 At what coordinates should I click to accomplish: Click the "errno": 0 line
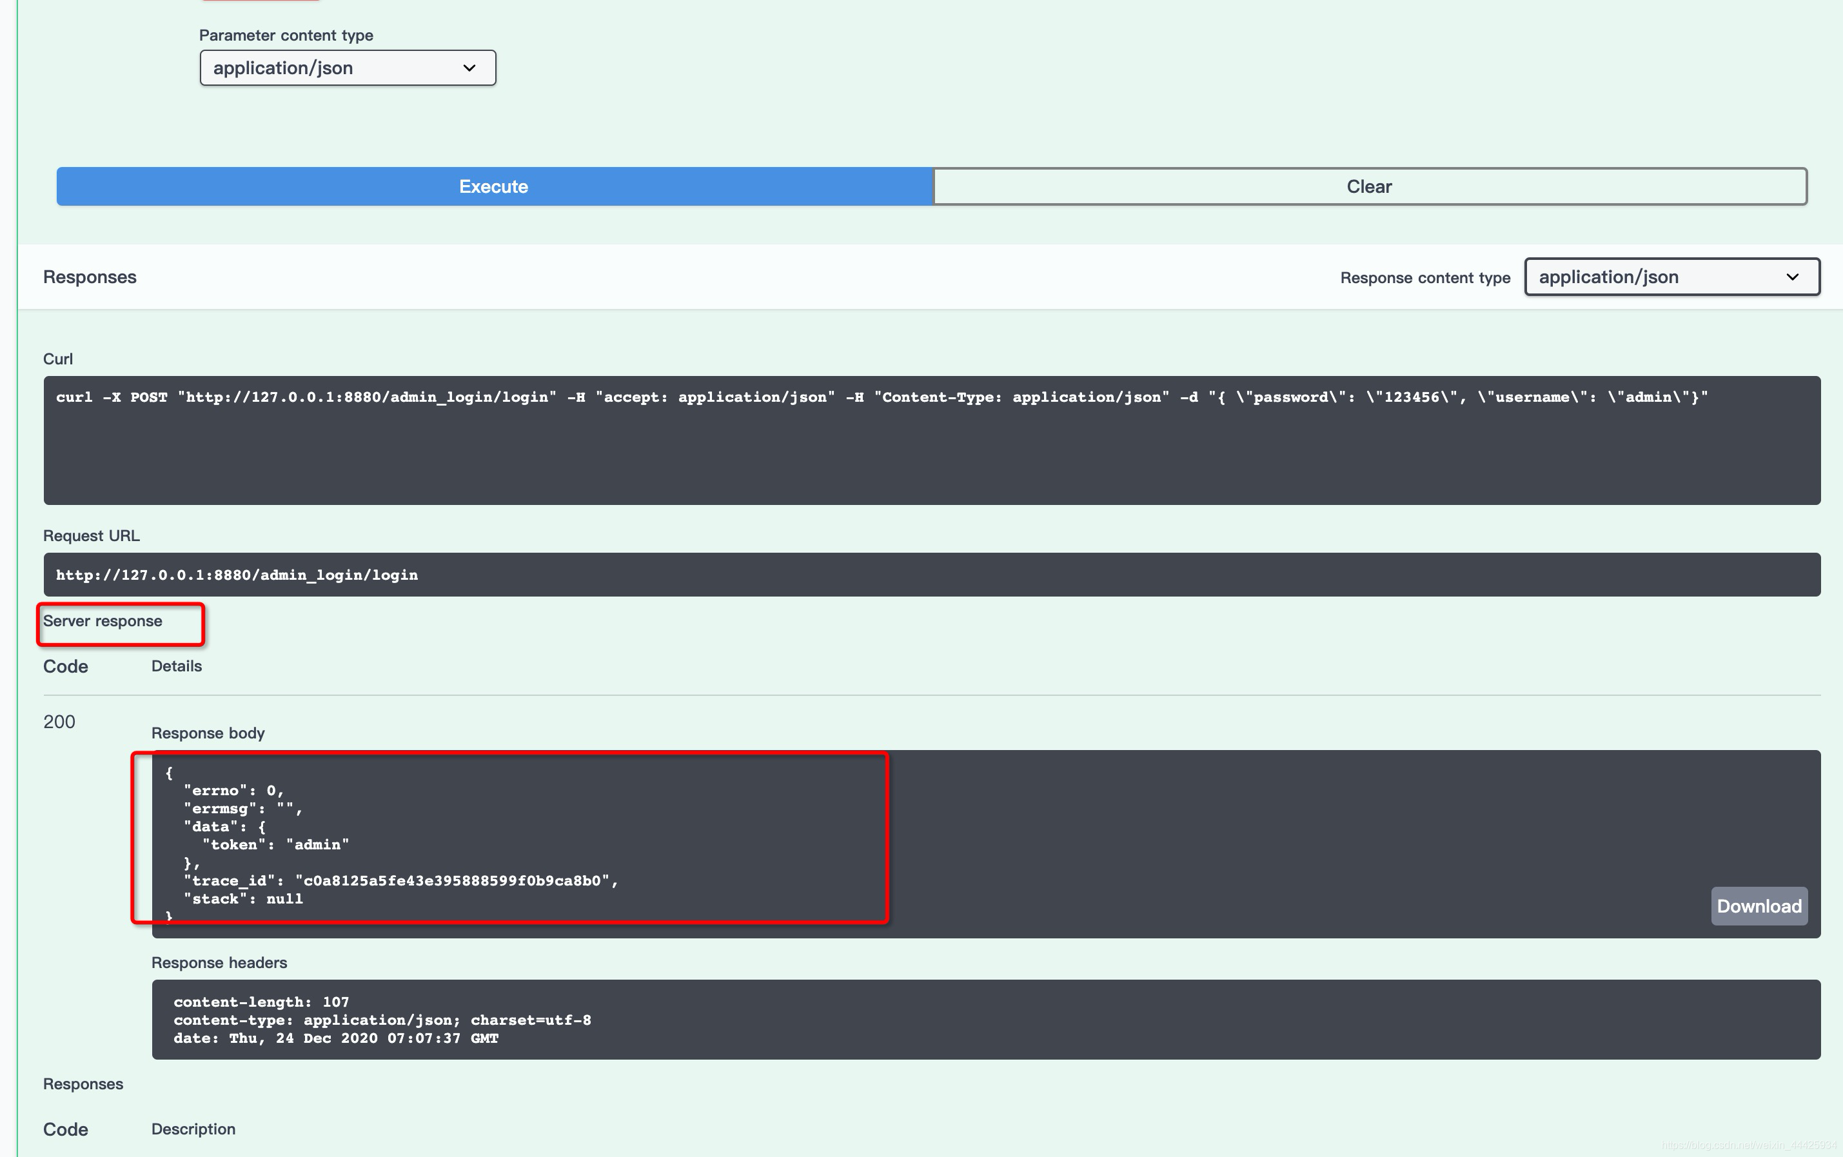233,791
